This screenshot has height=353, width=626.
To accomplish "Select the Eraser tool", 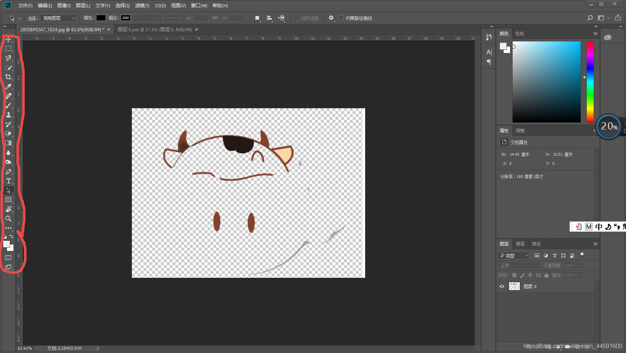I will (8, 134).
